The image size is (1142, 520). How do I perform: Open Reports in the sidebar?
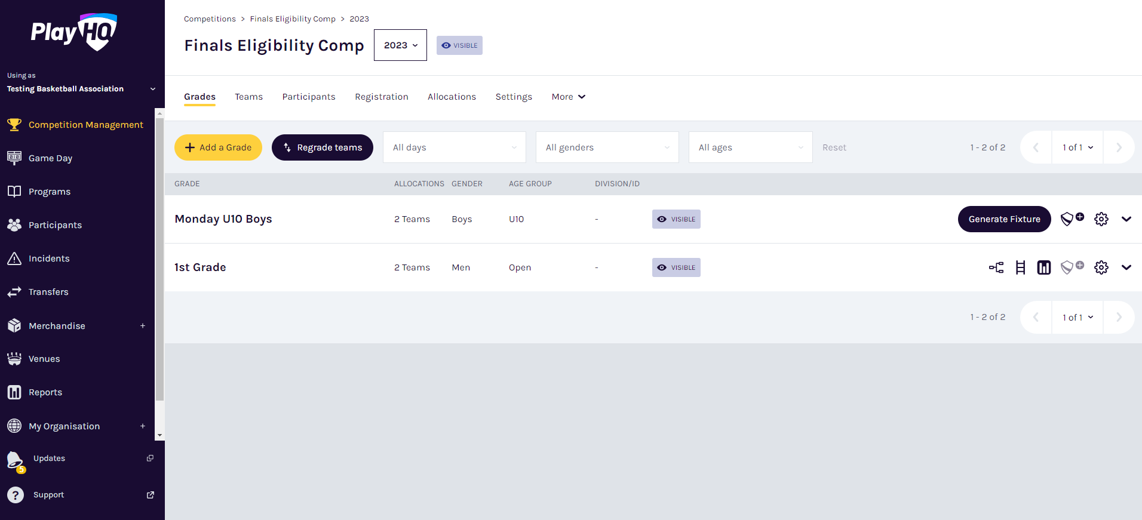coord(45,392)
